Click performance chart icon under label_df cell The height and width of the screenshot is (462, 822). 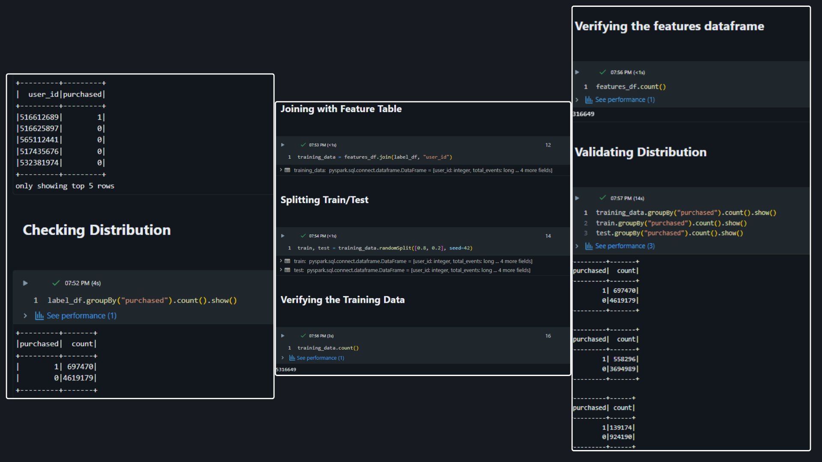(39, 316)
